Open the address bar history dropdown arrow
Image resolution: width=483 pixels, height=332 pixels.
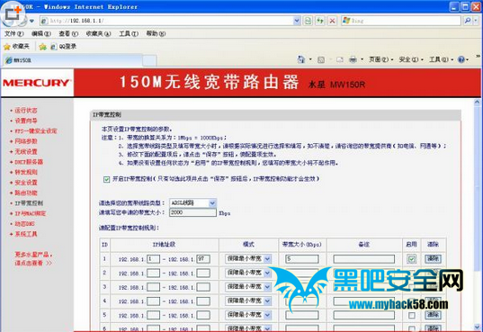tap(297, 21)
